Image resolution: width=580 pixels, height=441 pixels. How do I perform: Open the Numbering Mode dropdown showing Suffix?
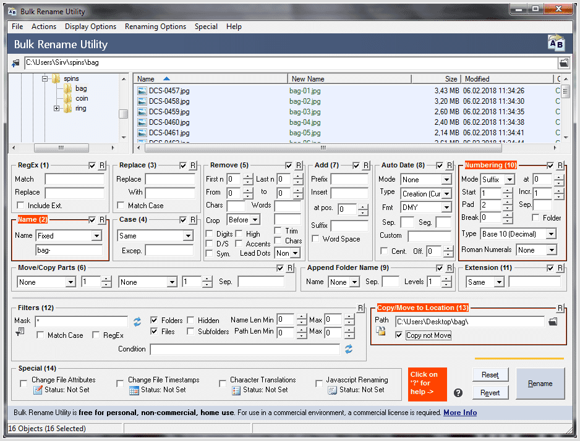[510, 180]
